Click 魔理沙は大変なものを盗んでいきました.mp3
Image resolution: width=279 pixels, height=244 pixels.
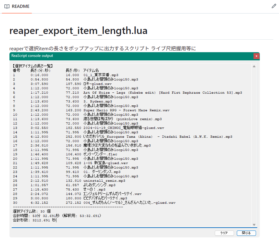[117, 145]
